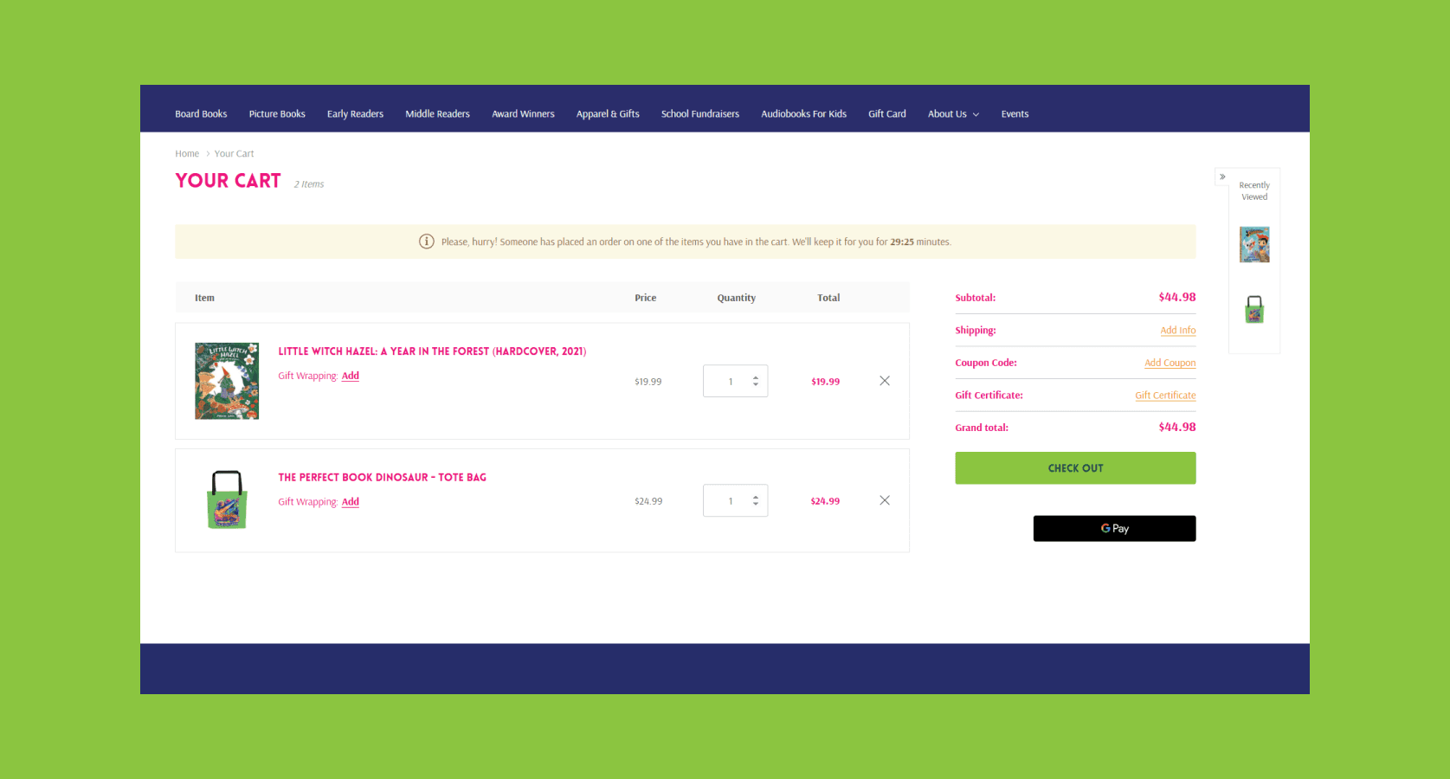Click the Gift Certificate link
This screenshot has height=779, width=1450.
pyautogui.click(x=1165, y=396)
